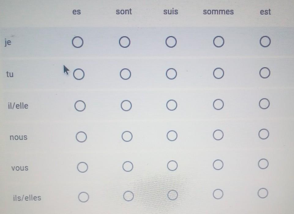Image resolution: width=294 pixels, height=214 pixels.
Task: Check "sommes" radio for je
Action: coord(219,42)
